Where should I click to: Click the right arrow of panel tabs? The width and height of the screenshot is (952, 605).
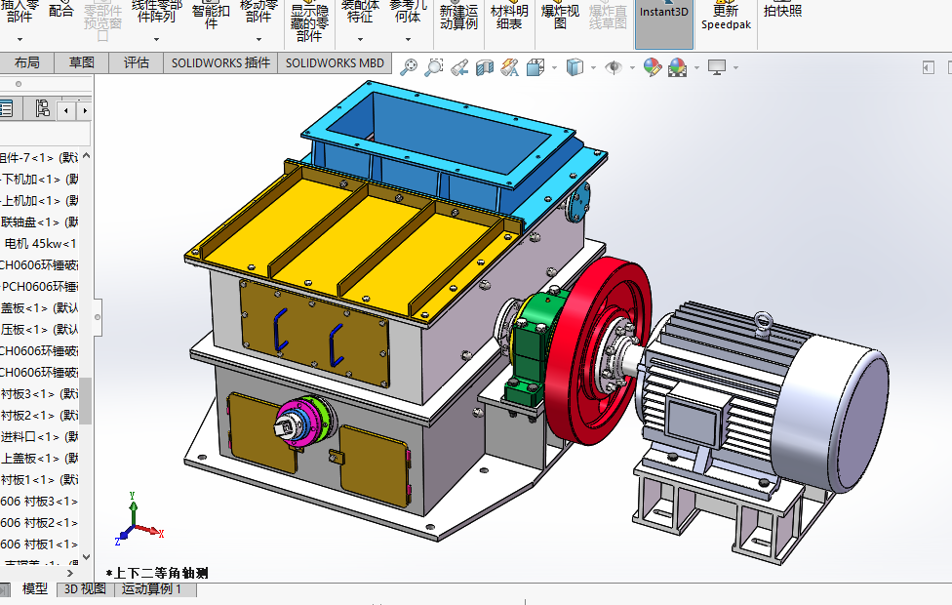point(85,110)
